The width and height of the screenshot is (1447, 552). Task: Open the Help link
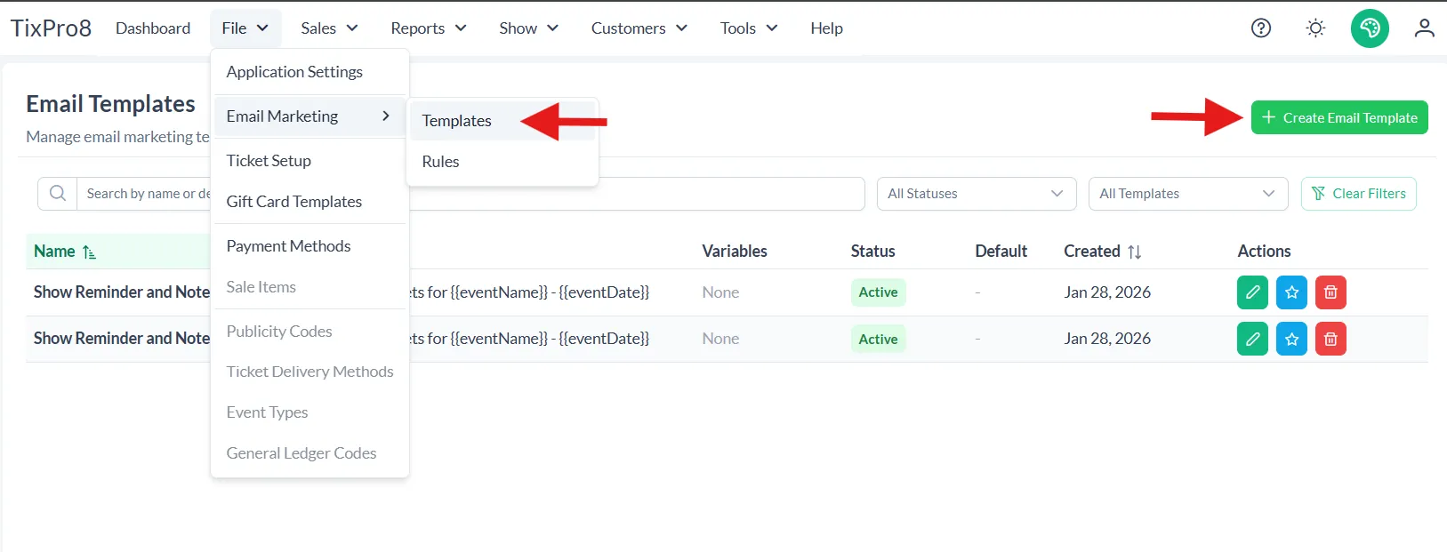tap(826, 28)
